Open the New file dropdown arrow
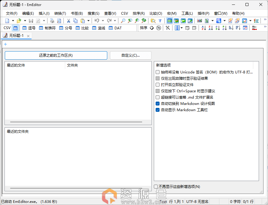 (x=13, y=21)
